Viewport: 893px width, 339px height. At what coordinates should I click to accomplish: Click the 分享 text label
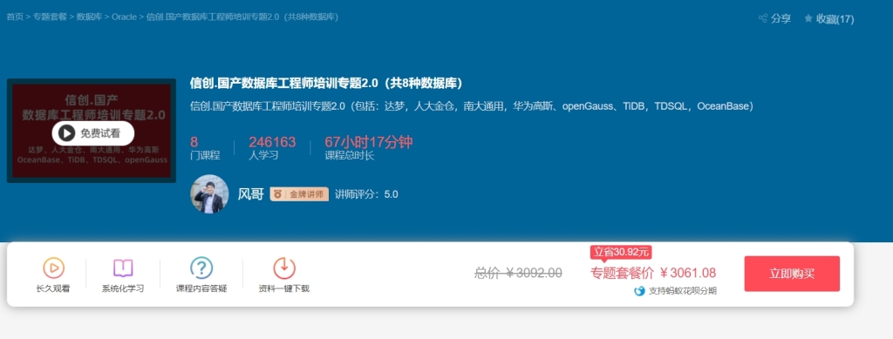tap(781, 19)
